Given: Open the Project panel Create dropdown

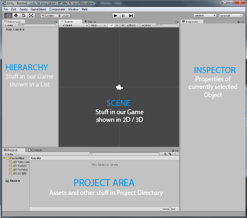Looking at the screenshot, I should [x=10, y=154].
